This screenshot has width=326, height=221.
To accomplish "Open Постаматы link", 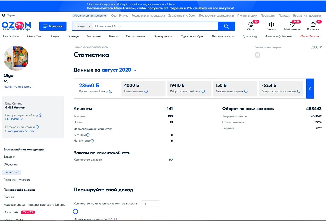I will (268, 15).
